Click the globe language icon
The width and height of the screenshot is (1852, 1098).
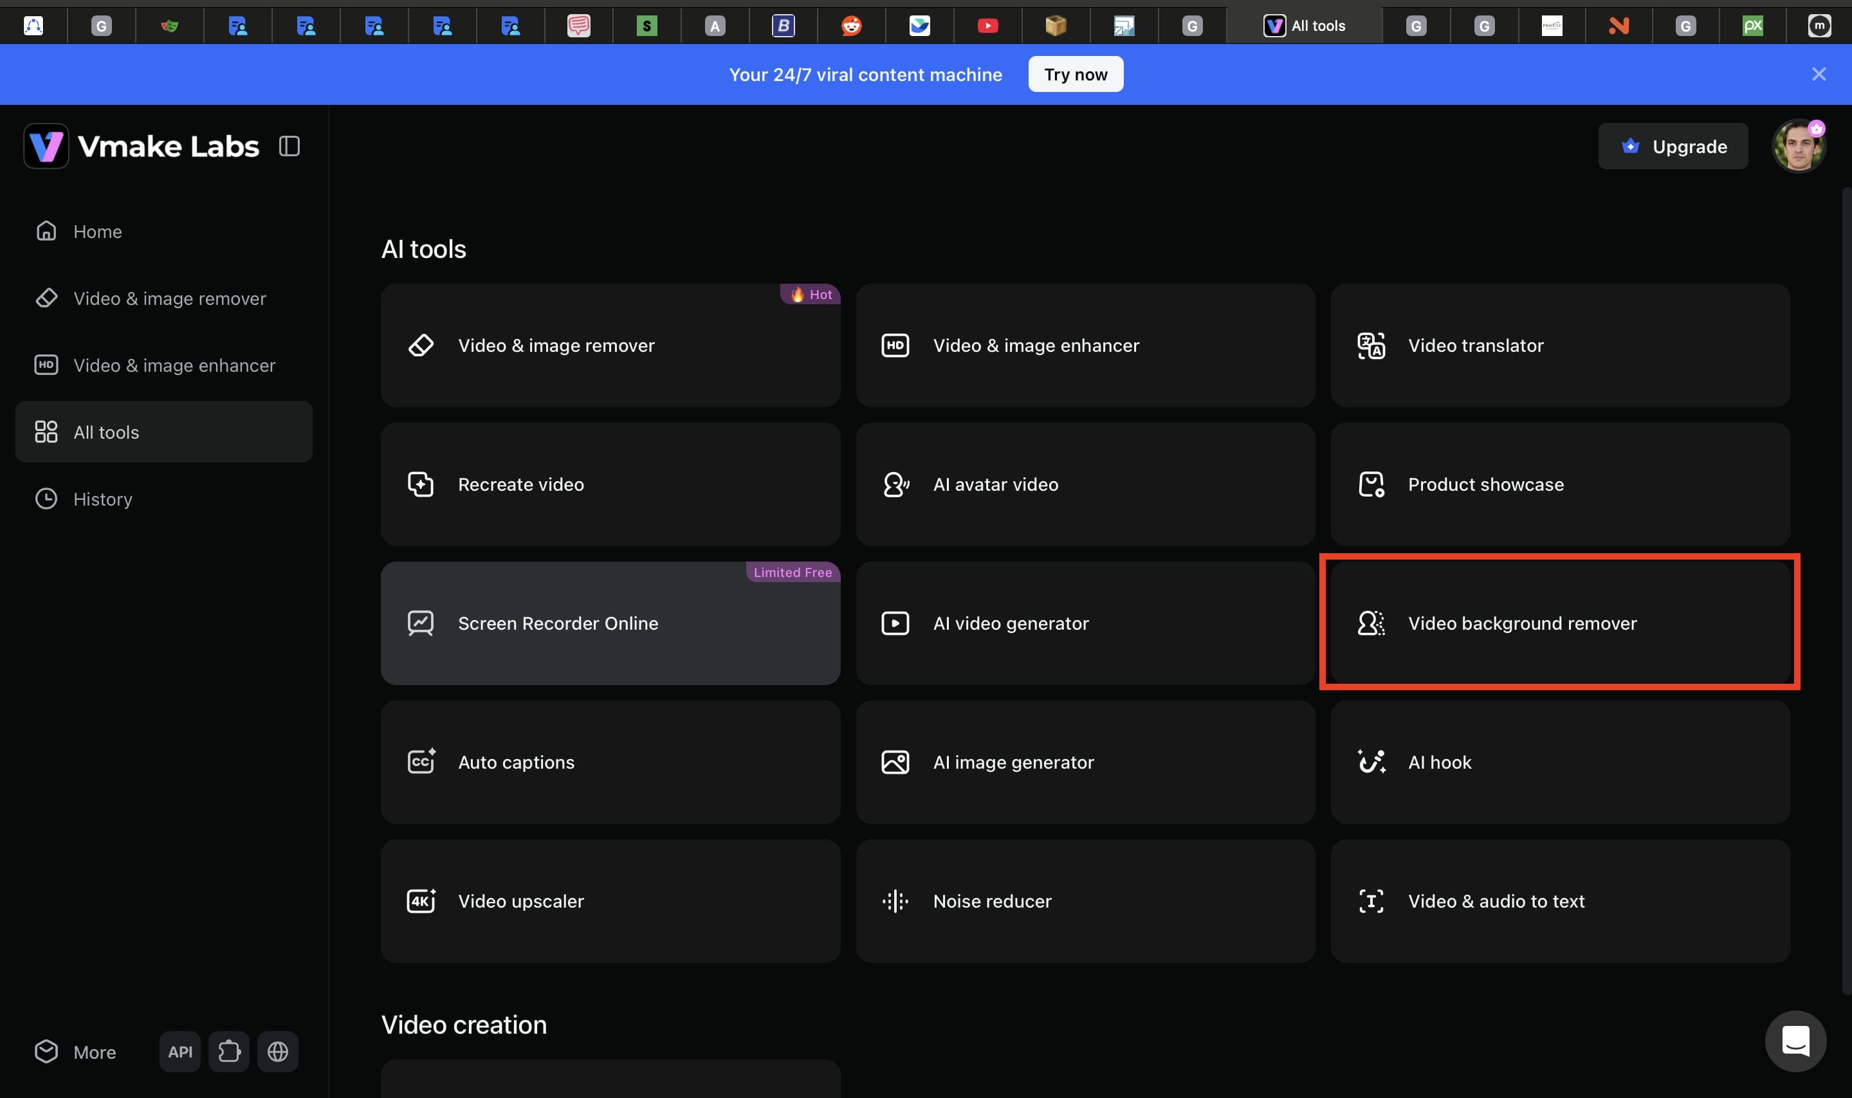277,1052
